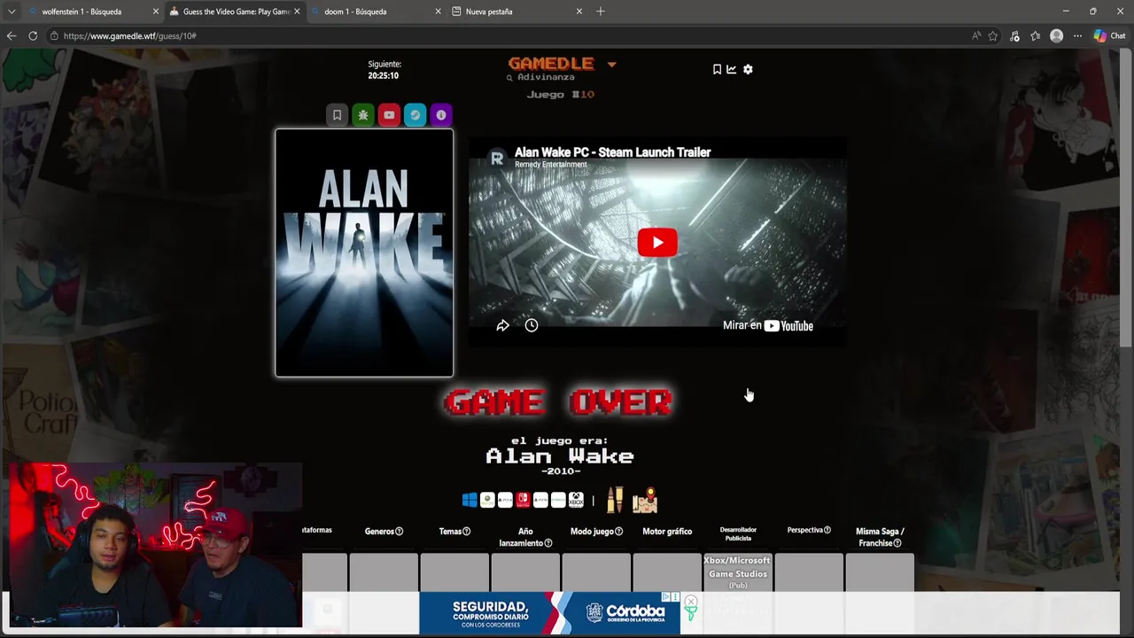Click the help icon next to Temas

point(467,532)
